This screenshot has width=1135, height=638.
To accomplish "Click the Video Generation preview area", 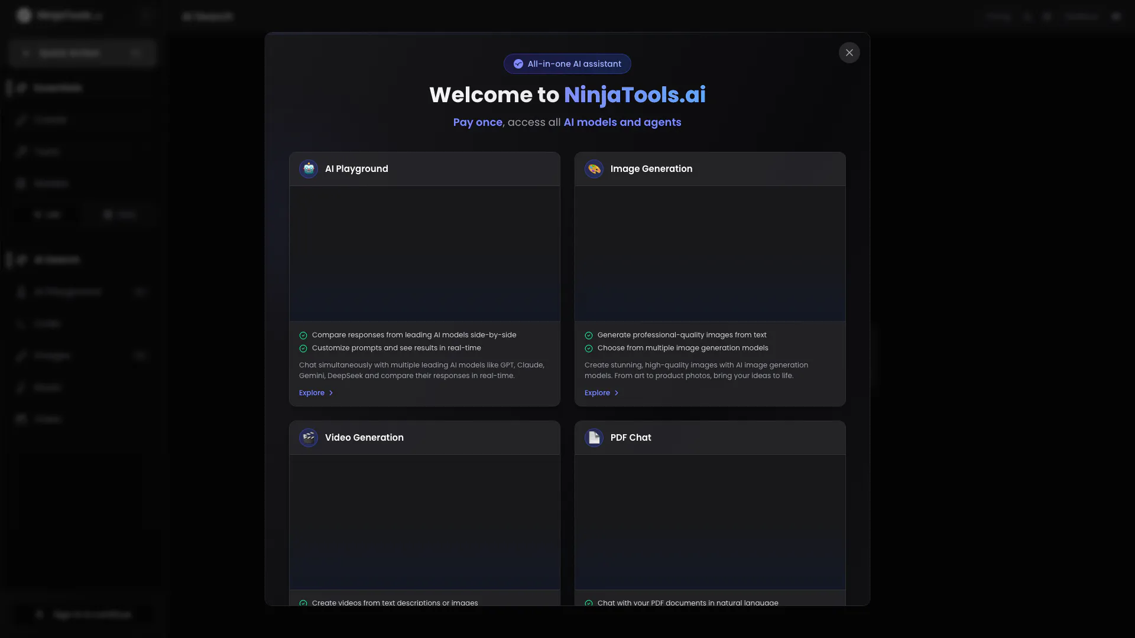I will 424,522.
